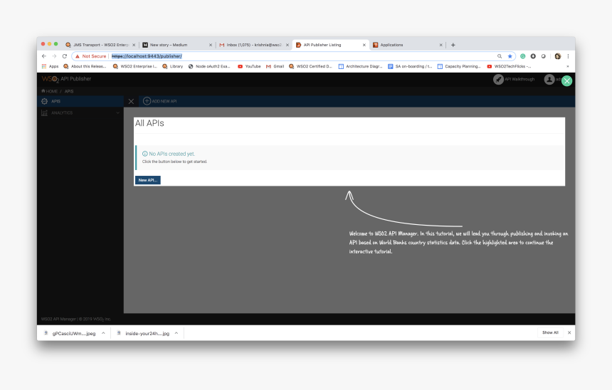Click Show All downloads button
The height and width of the screenshot is (390, 612).
click(550, 332)
